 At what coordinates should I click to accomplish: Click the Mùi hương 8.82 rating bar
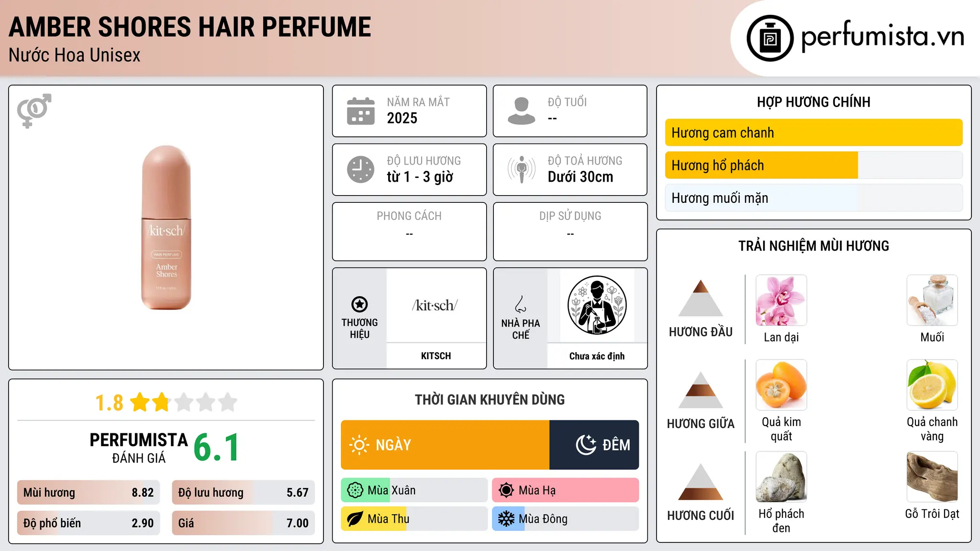[x=89, y=493]
